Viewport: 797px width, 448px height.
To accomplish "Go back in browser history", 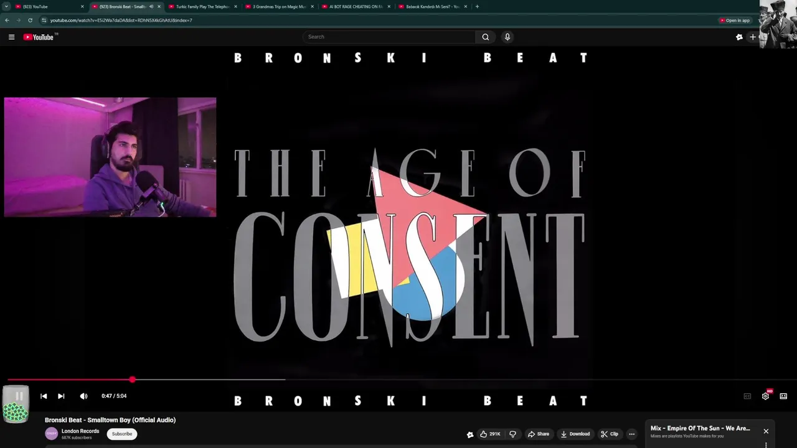I will pyautogui.click(x=7, y=20).
